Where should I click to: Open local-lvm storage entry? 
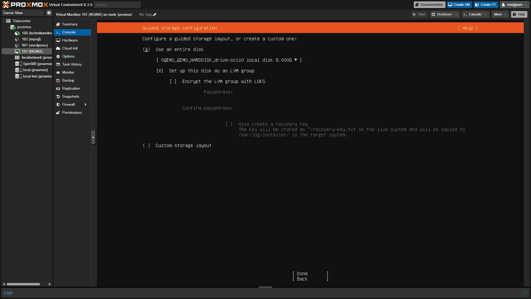(x=33, y=76)
